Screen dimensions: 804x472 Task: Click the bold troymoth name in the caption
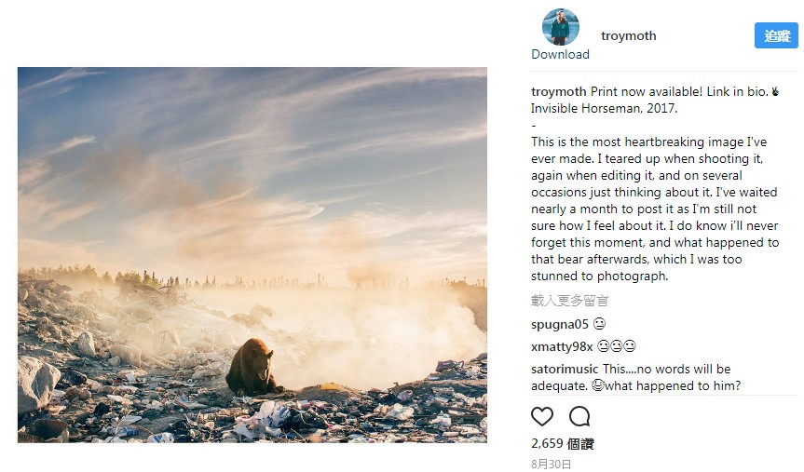point(558,91)
